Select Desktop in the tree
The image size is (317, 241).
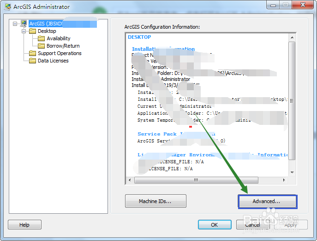click(47, 31)
